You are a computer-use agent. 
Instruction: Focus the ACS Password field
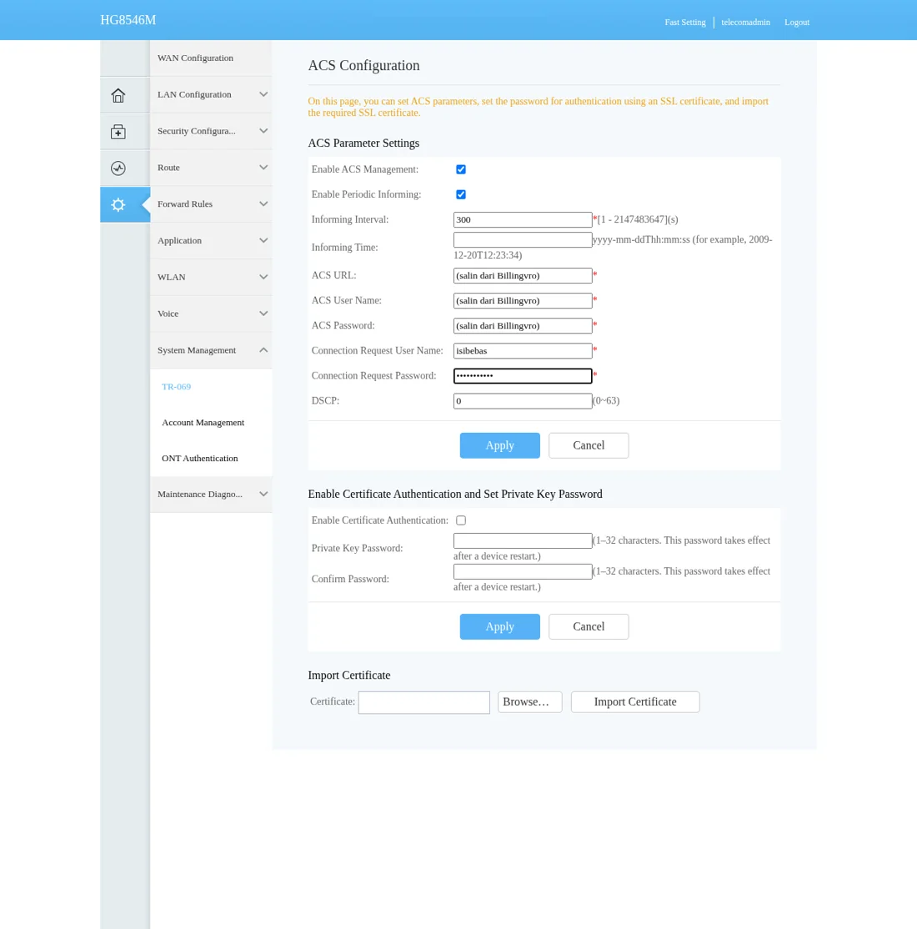pos(523,326)
